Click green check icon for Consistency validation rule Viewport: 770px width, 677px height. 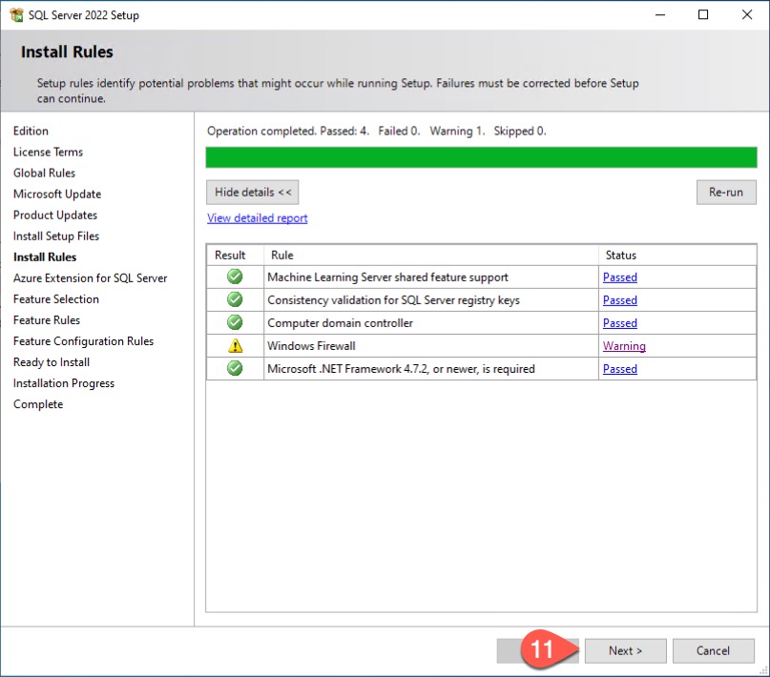tap(235, 300)
